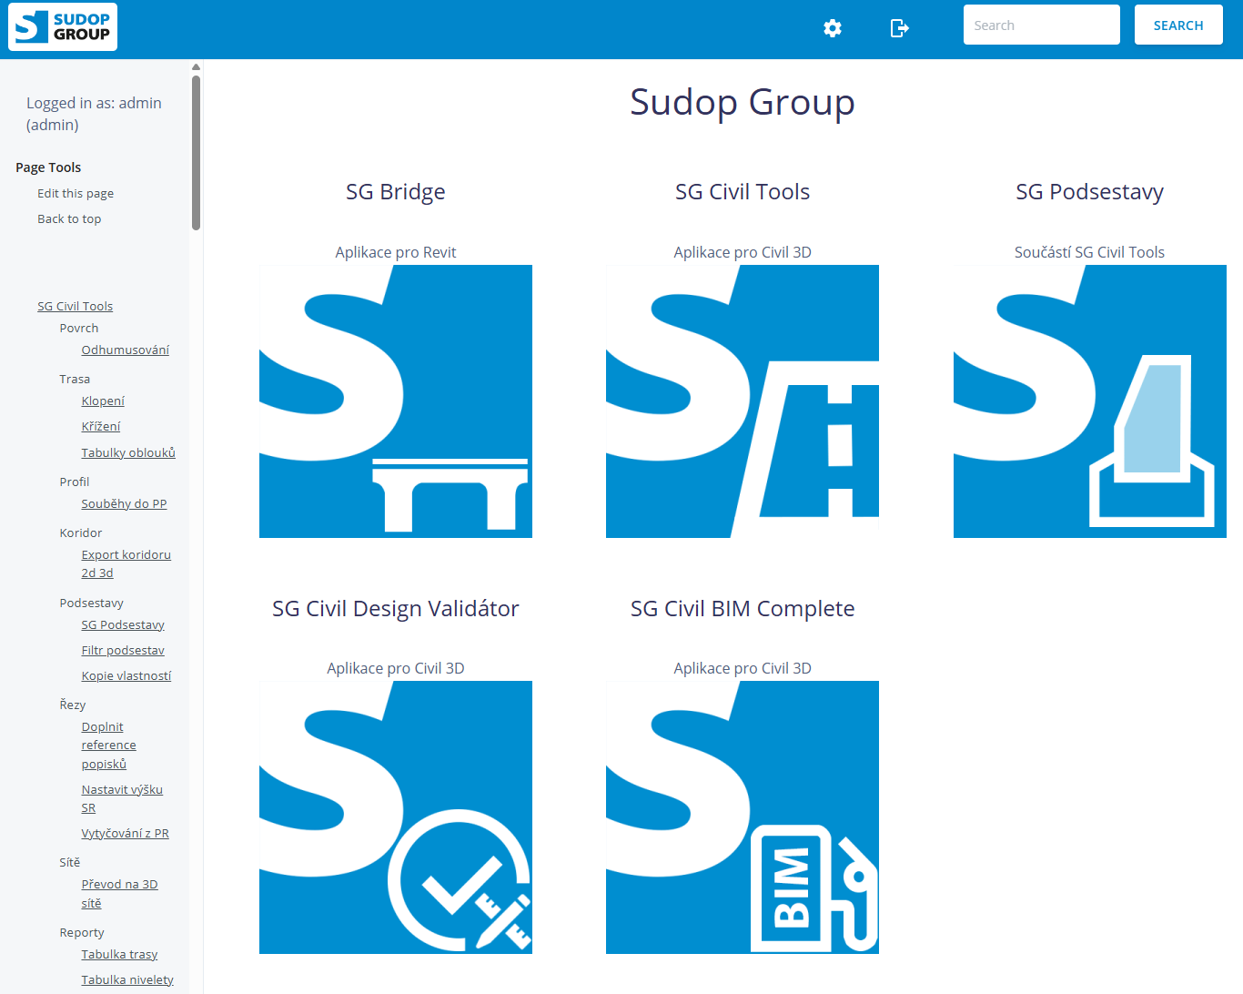Open the SG Civil BIM Complete icon
1243x994 pixels.
pyautogui.click(x=742, y=816)
